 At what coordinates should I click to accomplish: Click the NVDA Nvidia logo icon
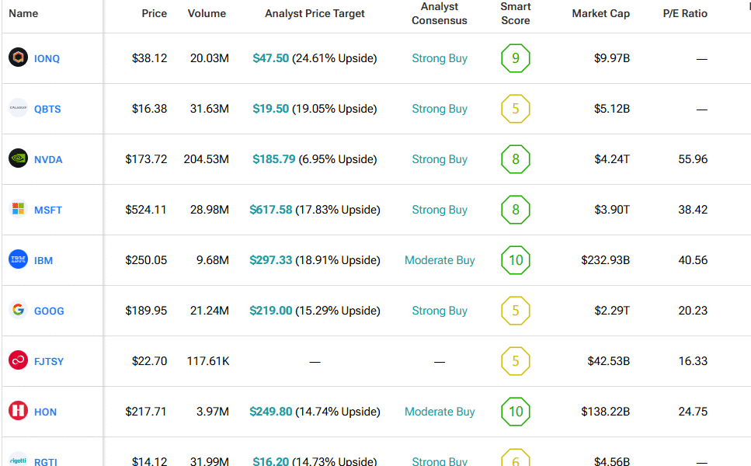[18, 158]
